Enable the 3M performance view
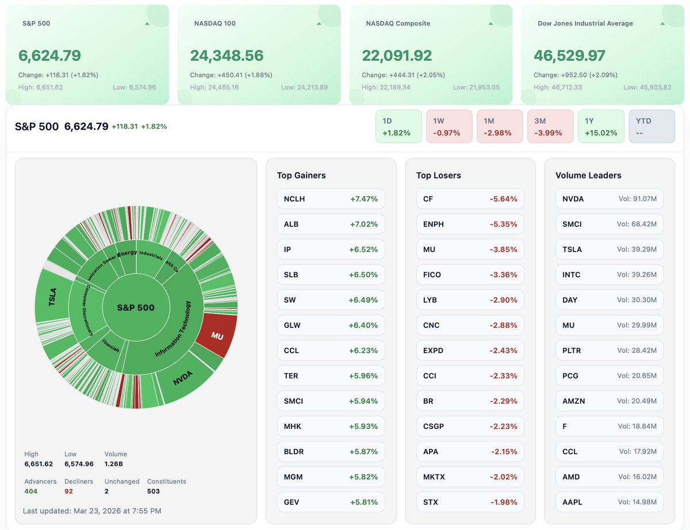The width and height of the screenshot is (690, 530). click(550, 126)
